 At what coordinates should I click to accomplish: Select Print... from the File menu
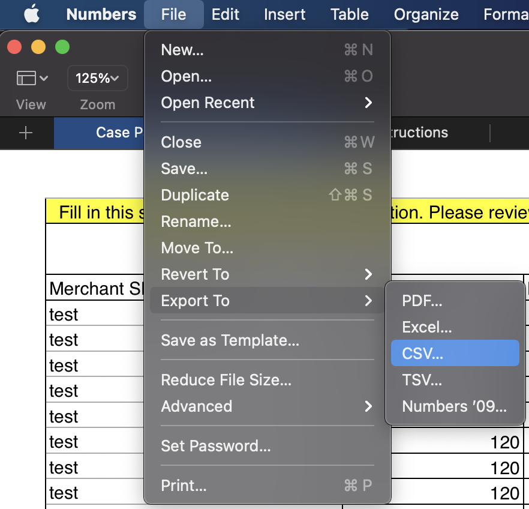click(267, 486)
